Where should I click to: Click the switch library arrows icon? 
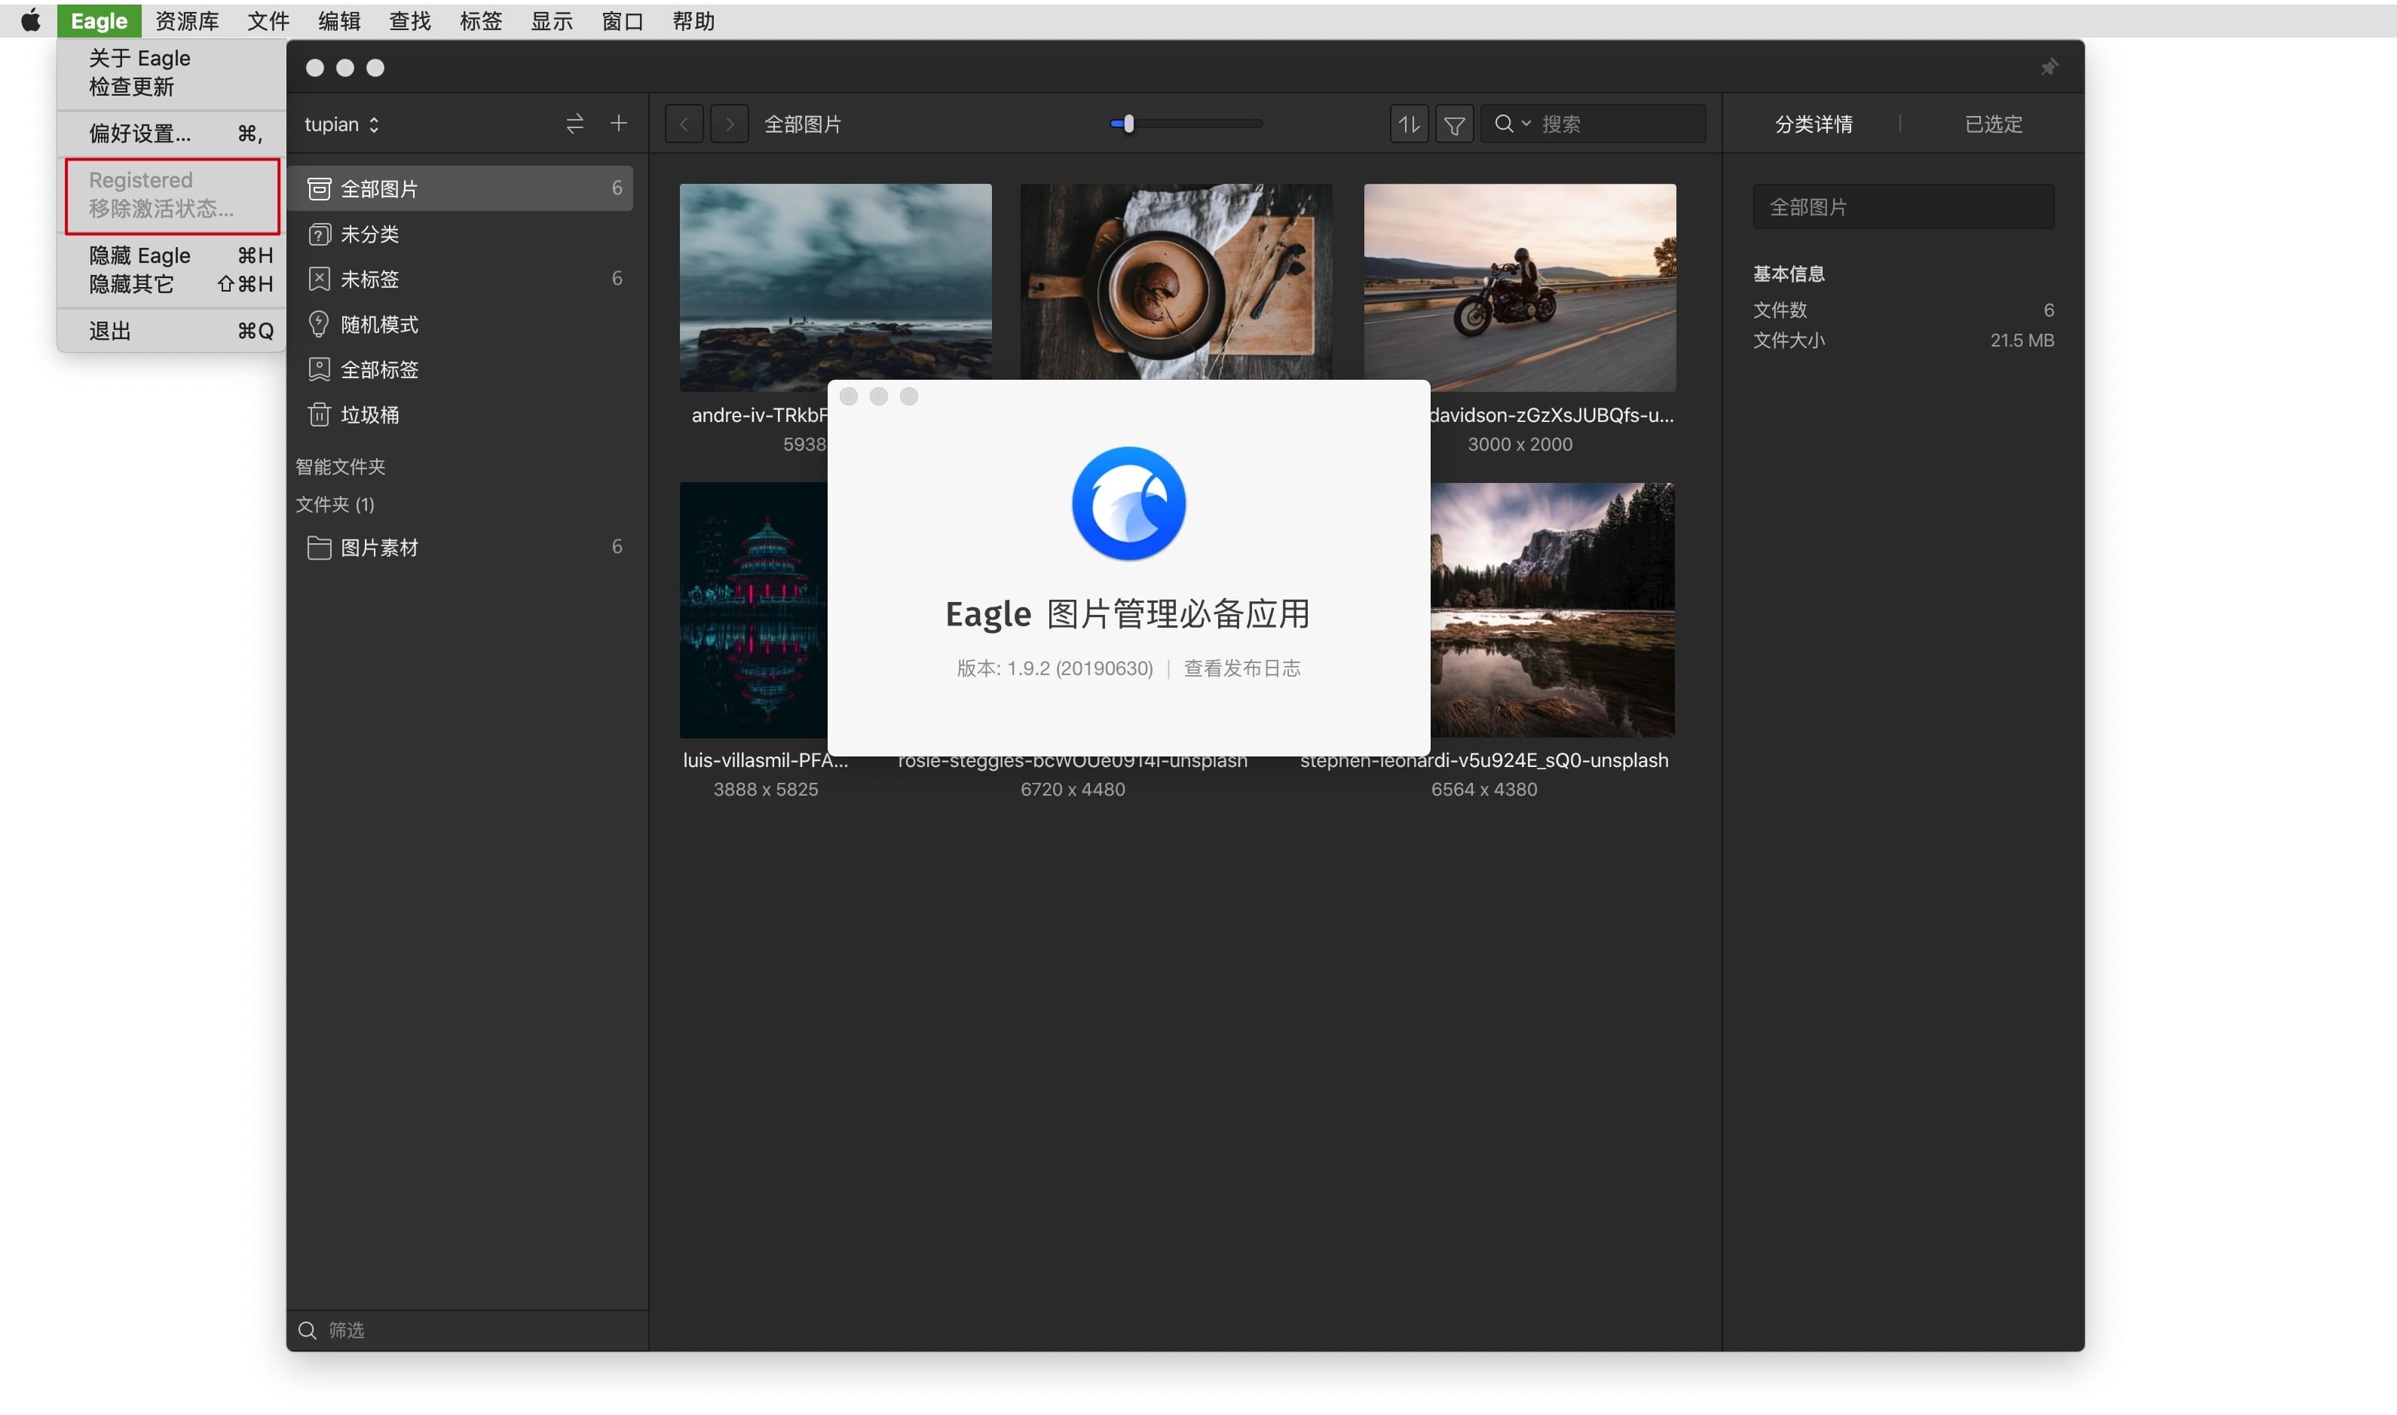tap(574, 124)
